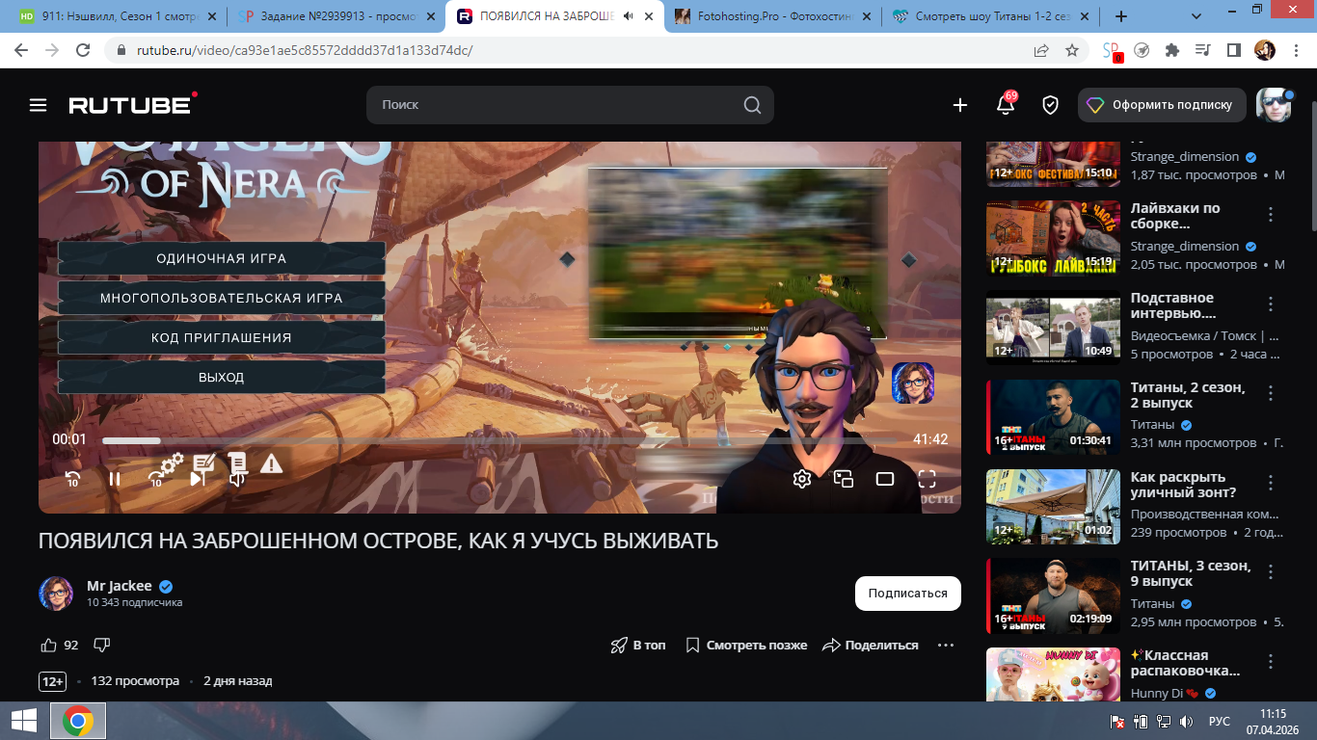Like the video with thumbs up
1317x740 pixels.
tap(48, 646)
